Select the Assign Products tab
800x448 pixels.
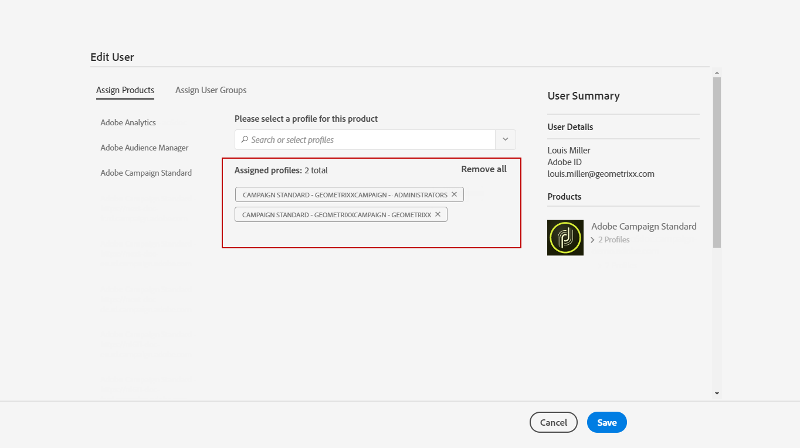pos(125,90)
